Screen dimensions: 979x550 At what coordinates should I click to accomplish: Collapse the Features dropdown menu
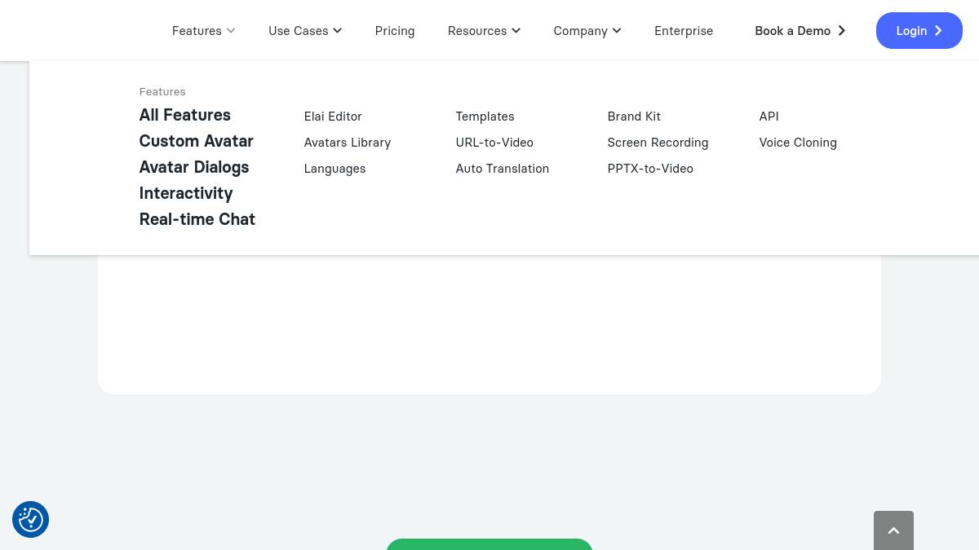click(203, 31)
